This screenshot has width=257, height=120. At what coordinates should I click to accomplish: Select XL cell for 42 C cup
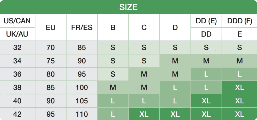pos(144,114)
